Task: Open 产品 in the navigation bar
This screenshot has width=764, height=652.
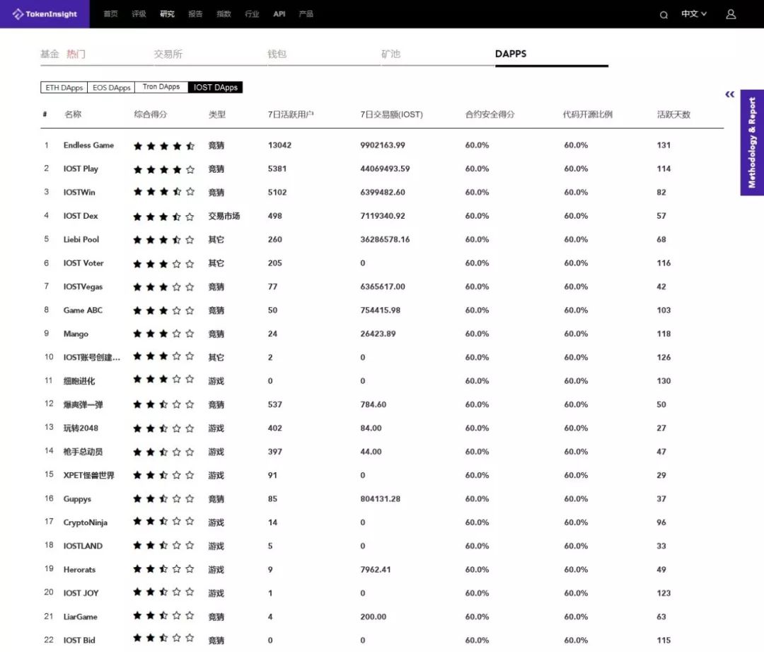Action: point(306,13)
